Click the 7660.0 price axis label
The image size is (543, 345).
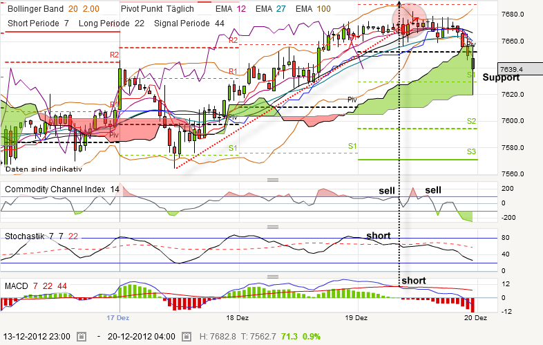513,41
